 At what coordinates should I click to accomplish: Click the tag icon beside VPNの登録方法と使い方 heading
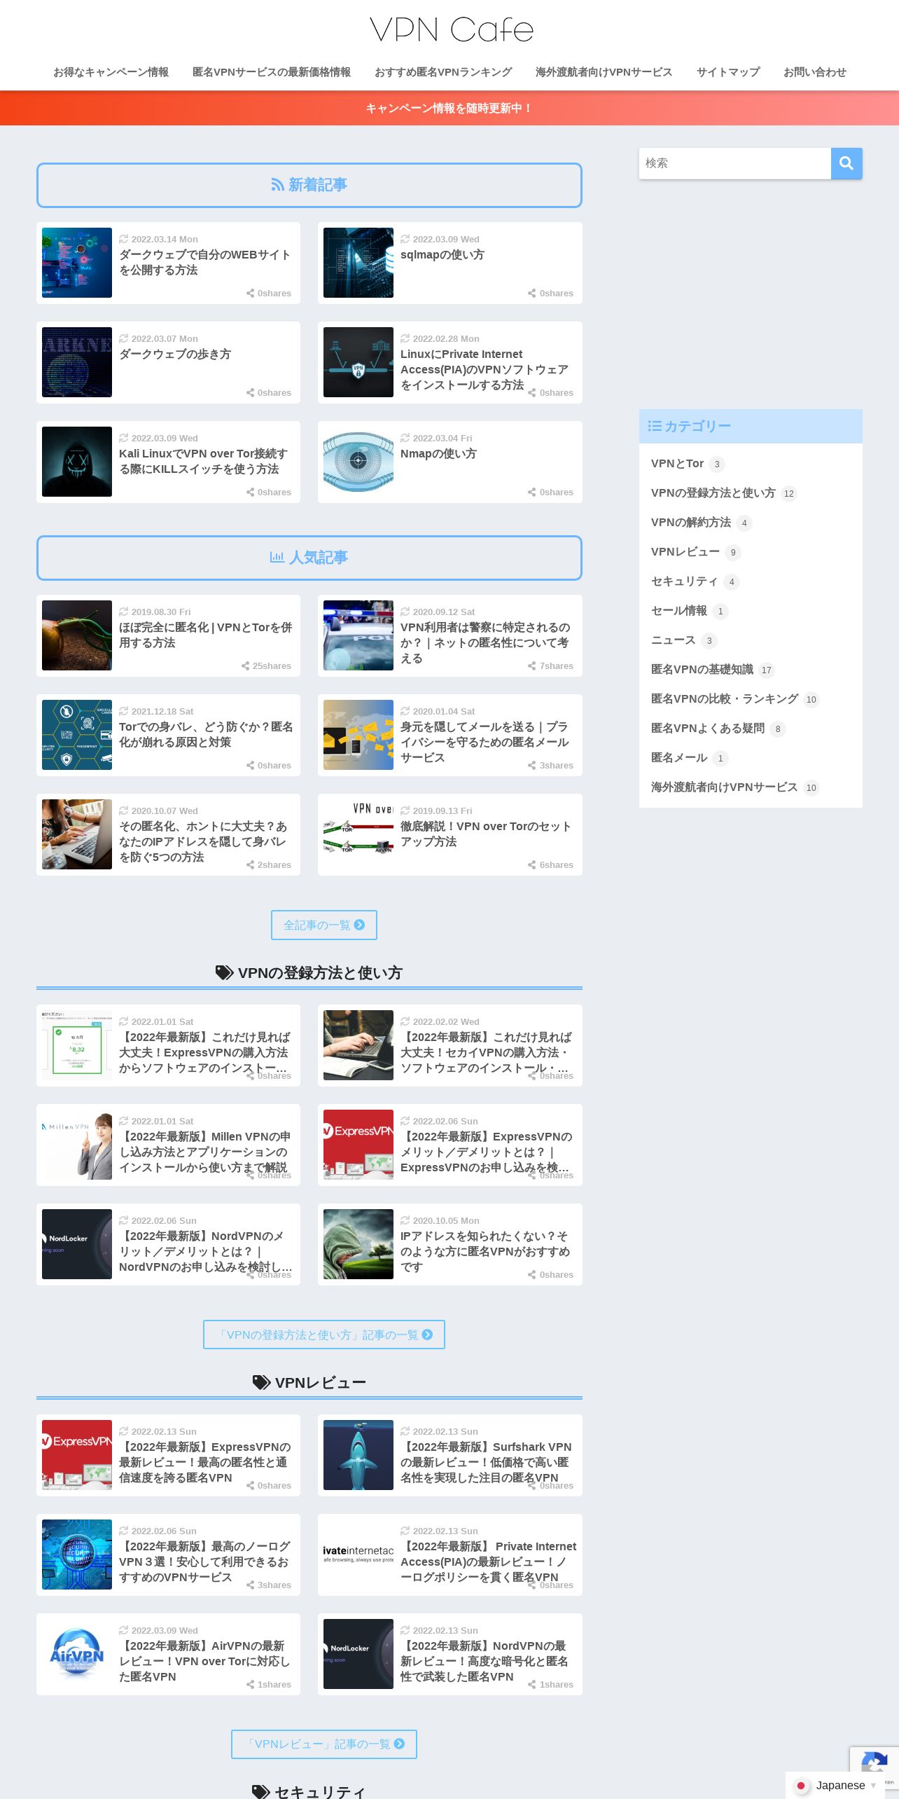tap(224, 972)
